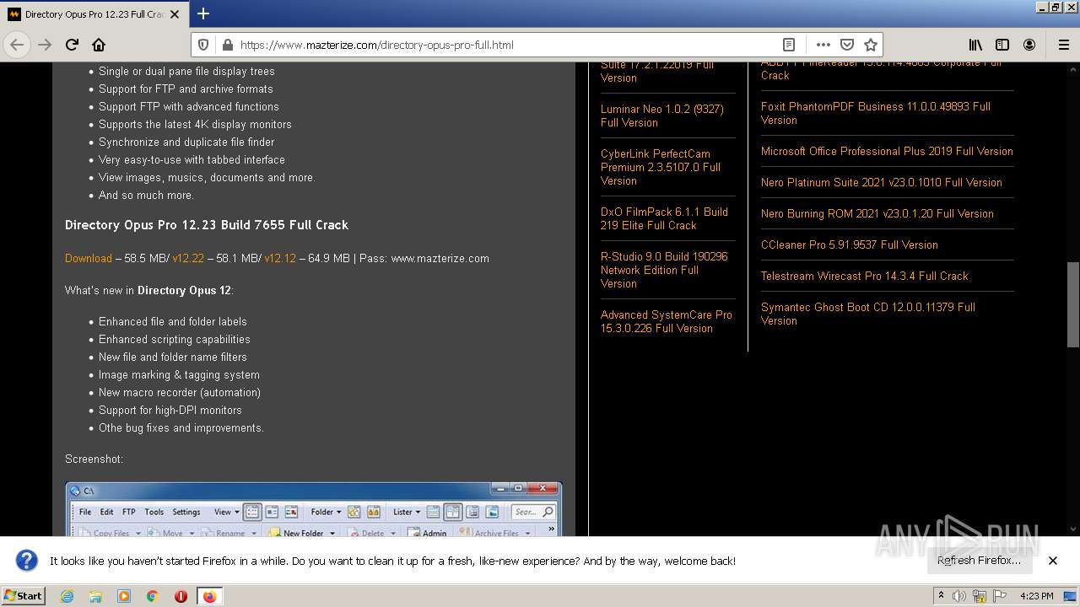Open the tracking protection shield icon
The image size is (1080, 607).
click(203, 45)
